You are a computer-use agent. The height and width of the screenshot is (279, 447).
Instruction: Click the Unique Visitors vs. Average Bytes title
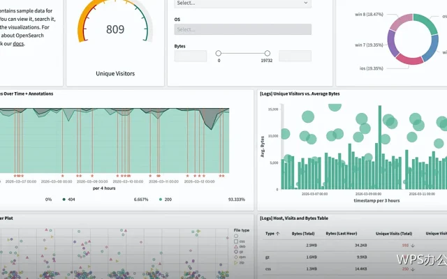[300, 93]
